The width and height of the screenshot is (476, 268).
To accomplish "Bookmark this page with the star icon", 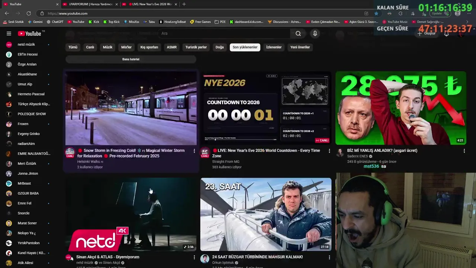I will [x=376, y=13].
